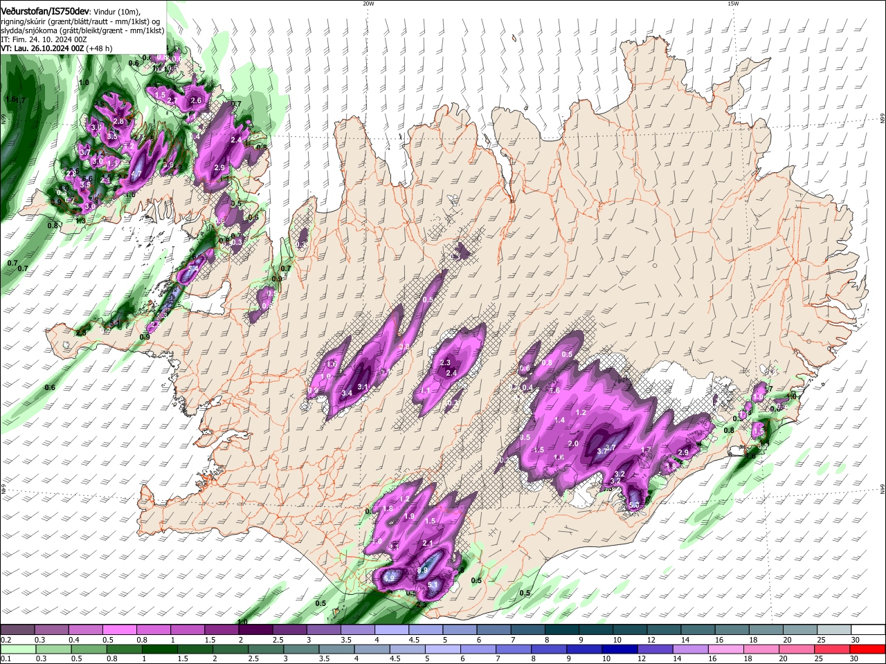This screenshot has height=664, width=886.
Task: Click the '20W' longitude label
Action: [x=368, y=3]
